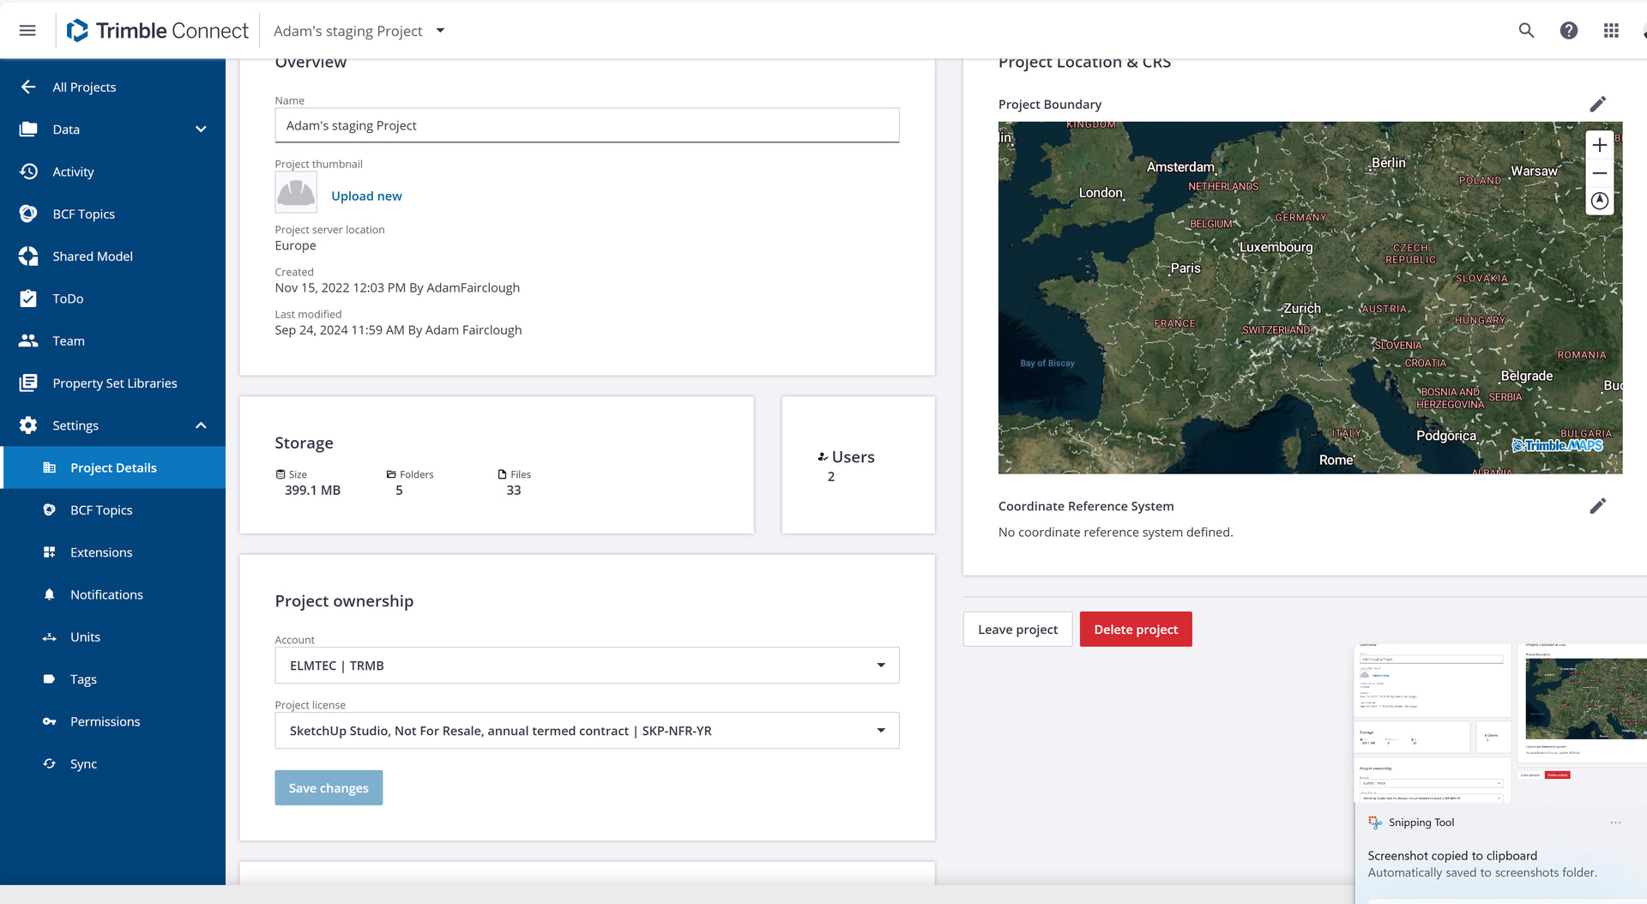Open the Trimble Connect apps grid

(x=1611, y=30)
